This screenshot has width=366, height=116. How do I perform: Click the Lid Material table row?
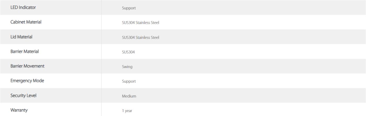(x=183, y=37)
